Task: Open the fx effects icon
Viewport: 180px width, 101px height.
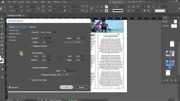Action: coord(138,7)
